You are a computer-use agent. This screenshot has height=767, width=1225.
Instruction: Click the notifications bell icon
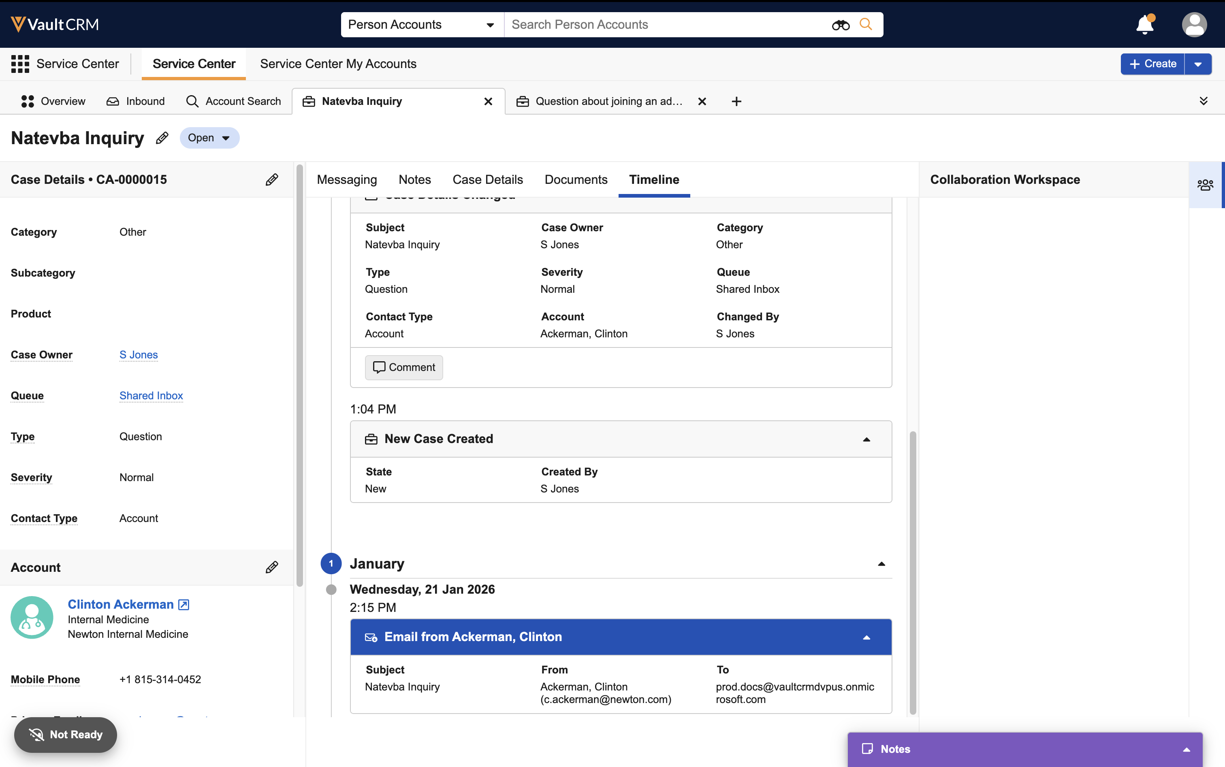[1144, 24]
